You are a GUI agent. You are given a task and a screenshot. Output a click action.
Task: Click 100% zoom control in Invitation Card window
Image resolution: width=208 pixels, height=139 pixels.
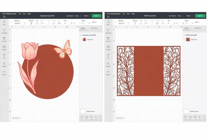click(17, 118)
